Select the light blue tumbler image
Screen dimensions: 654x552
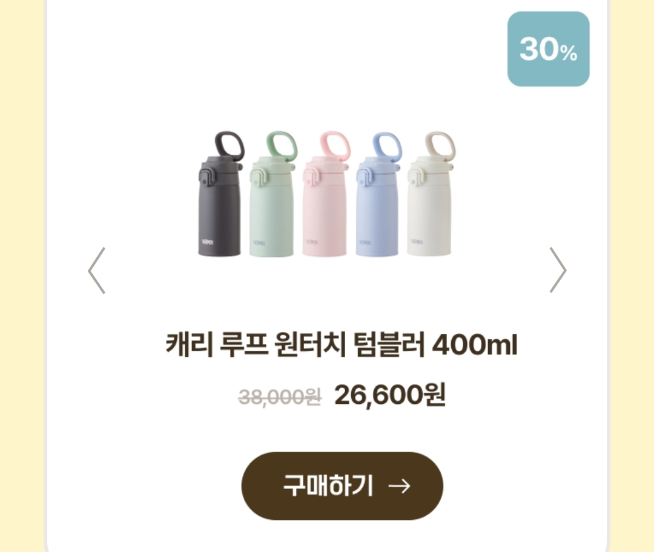[378, 194]
